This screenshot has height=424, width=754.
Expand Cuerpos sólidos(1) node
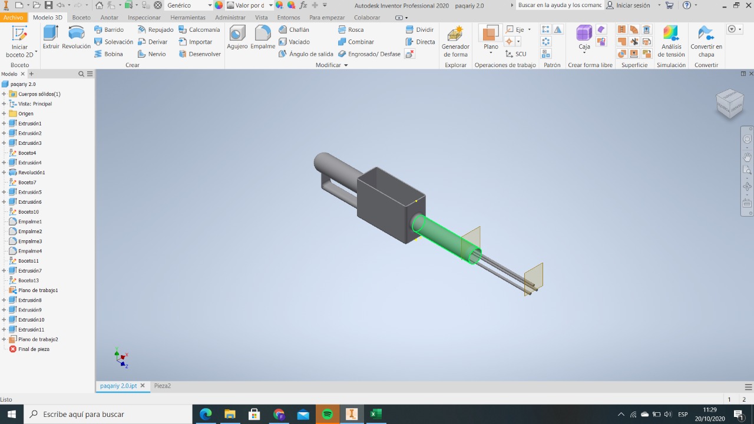(x=4, y=94)
